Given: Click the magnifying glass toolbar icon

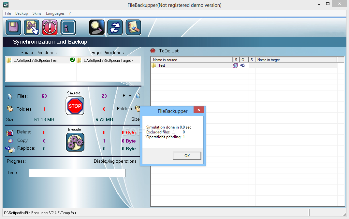Looking at the screenshot, I should (96, 27).
